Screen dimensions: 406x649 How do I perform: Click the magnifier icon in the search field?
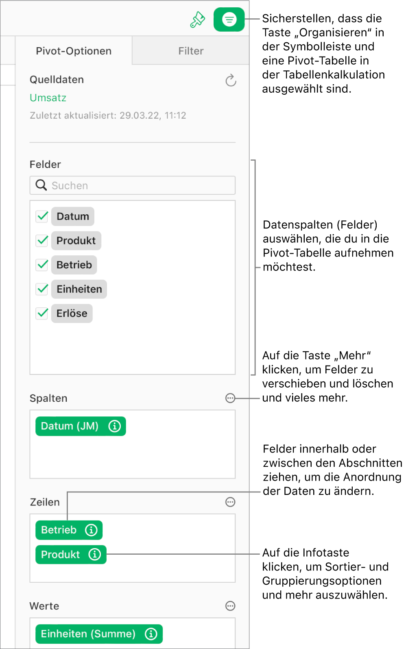(41, 185)
